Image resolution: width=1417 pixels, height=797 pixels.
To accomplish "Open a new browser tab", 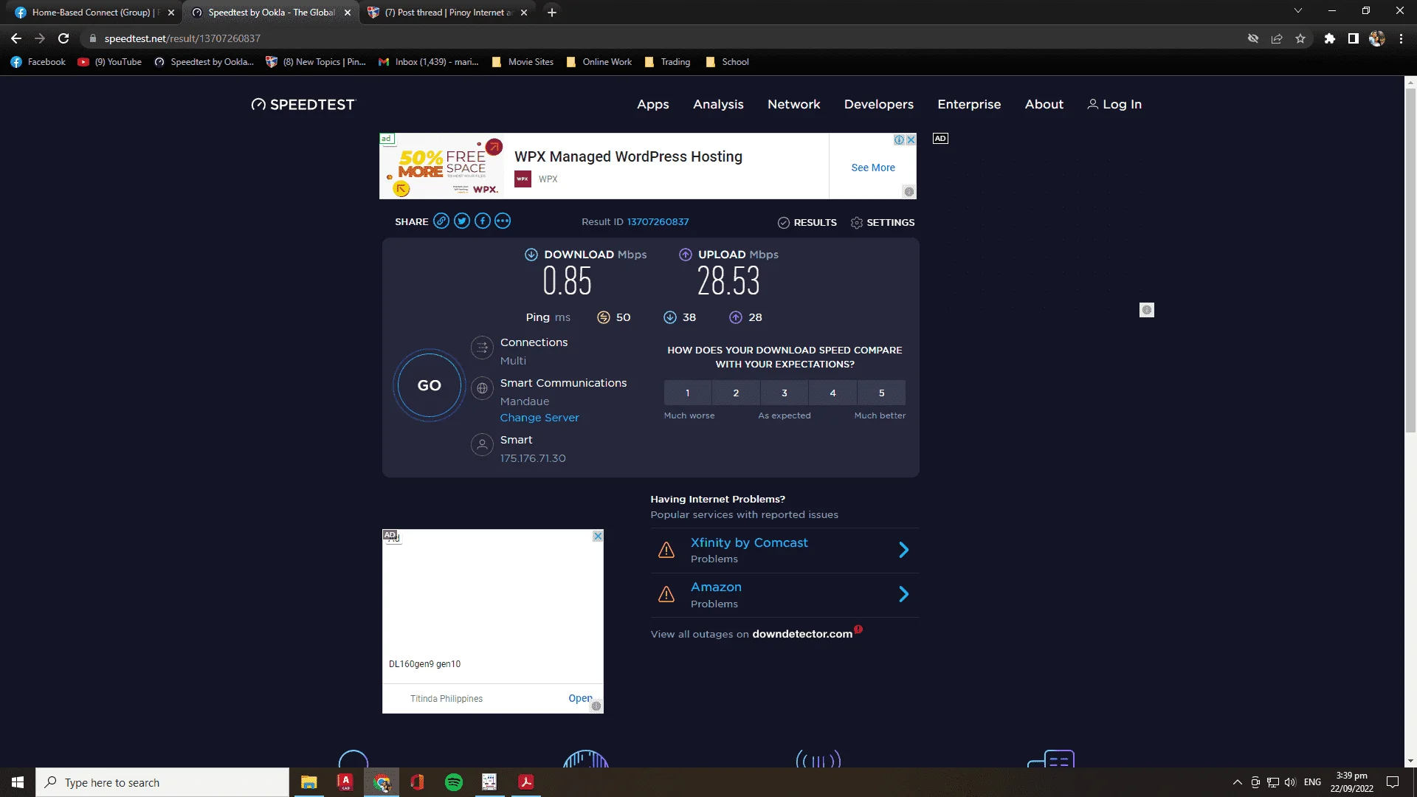I will click(552, 12).
